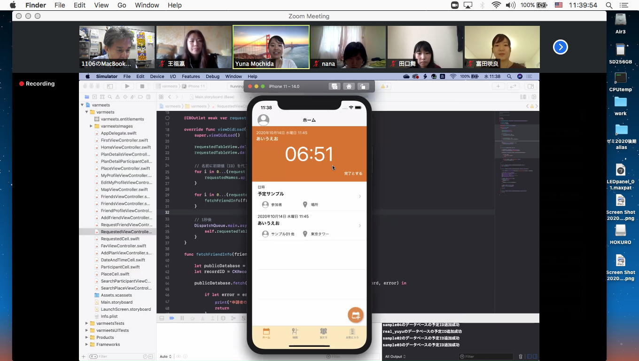Image resolution: width=639 pixels, height=361 pixels.
Task: Click the Run button in Xcode toolbar
Action: [x=127, y=86]
